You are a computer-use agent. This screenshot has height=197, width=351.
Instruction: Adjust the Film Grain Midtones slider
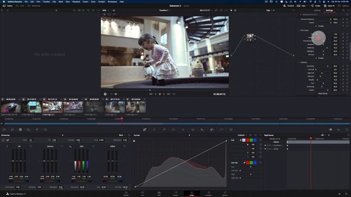coord(323,48)
